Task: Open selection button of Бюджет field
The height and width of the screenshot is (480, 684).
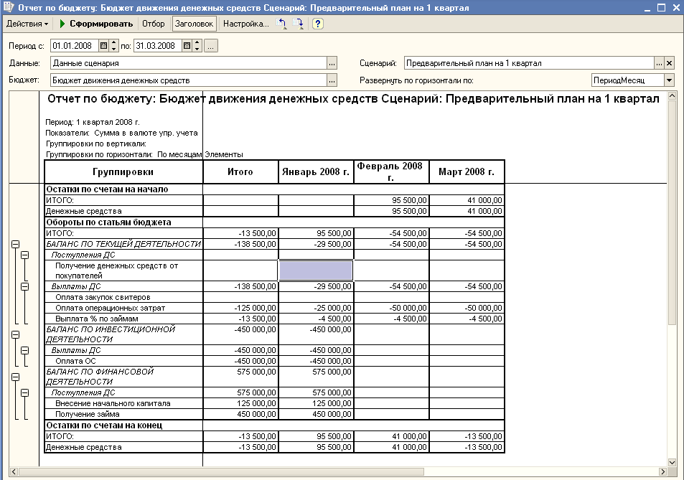Action: click(332, 80)
